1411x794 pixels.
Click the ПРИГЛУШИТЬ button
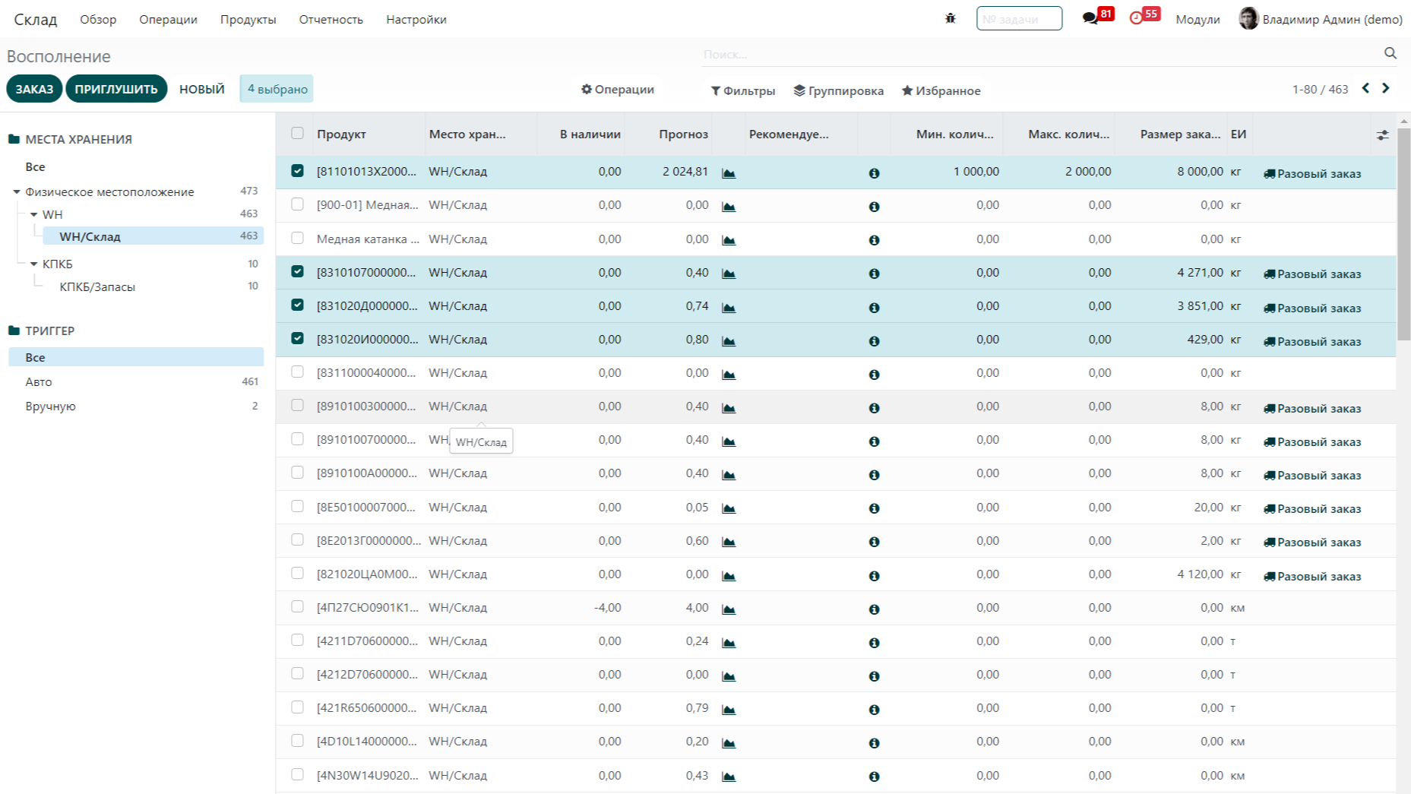(116, 88)
